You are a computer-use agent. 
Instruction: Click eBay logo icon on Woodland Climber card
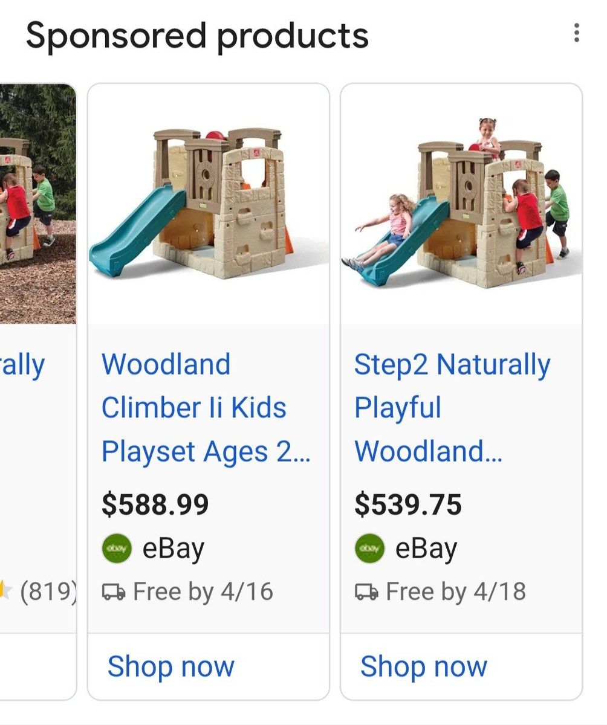point(117,549)
